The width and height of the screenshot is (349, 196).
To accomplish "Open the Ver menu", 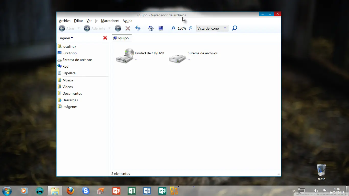I will click(x=89, y=21).
